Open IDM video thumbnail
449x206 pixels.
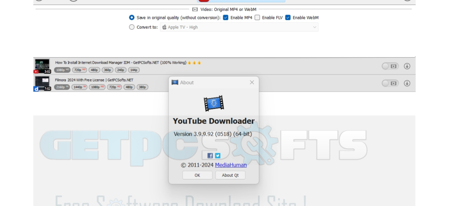42,66
